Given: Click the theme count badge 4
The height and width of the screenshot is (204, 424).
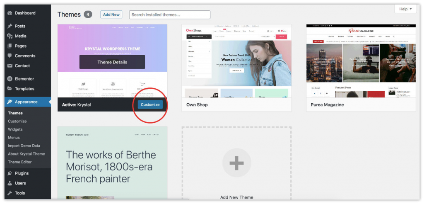Looking at the screenshot, I should (x=88, y=15).
